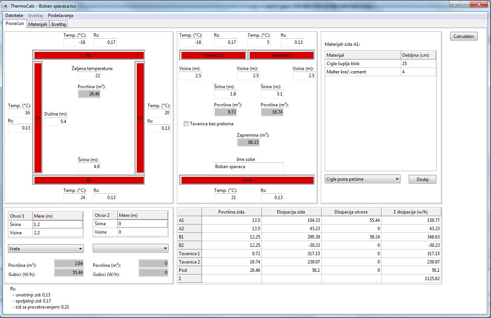Focus the Dužina (m) input field

[x=56, y=122]
